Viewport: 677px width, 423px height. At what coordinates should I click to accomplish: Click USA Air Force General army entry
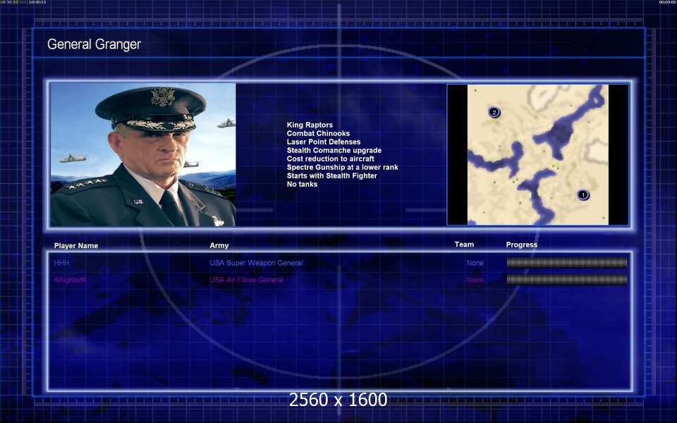pos(247,280)
